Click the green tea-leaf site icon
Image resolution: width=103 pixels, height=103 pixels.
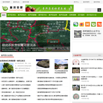point(94,24)
